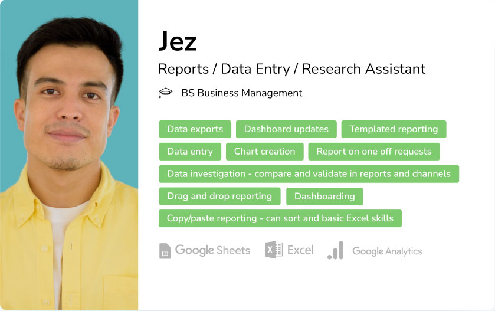Click the BS Business Management text

click(x=242, y=93)
